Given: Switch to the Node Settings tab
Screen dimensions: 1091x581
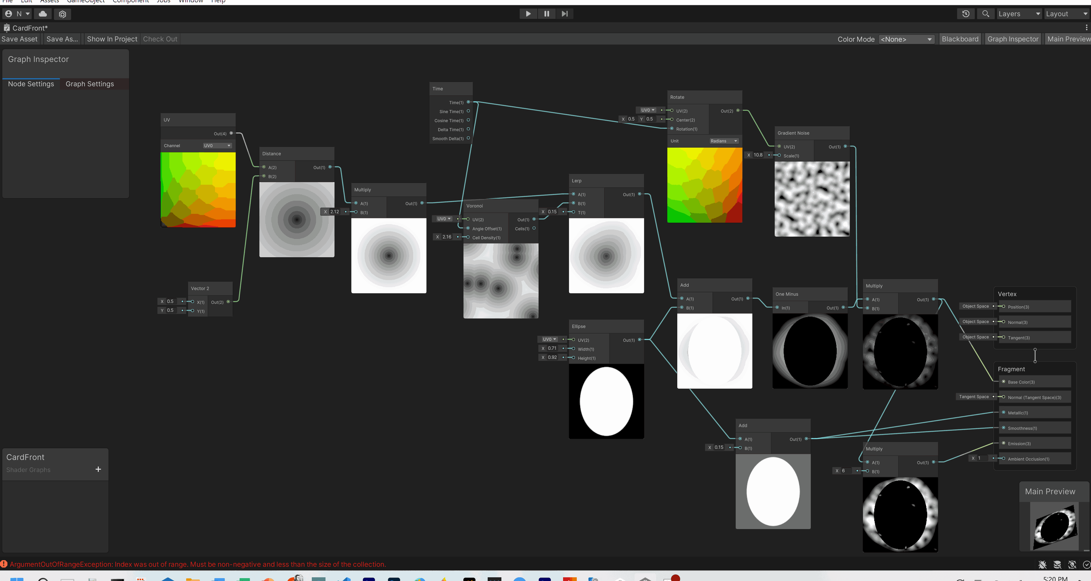Looking at the screenshot, I should (31, 84).
